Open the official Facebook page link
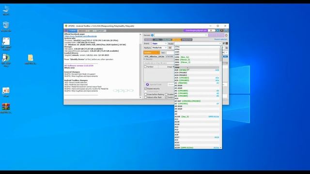 81,36
